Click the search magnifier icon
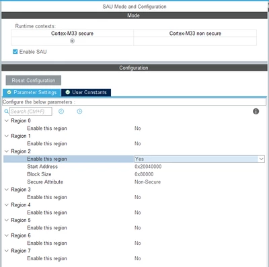Screen dimensions: 269x267 click(x=7, y=111)
